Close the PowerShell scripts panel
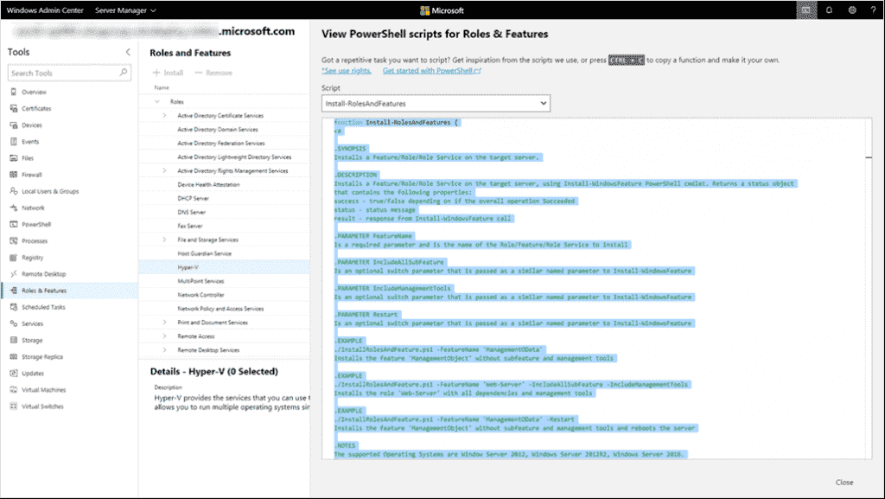The width and height of the screenshot is (885, 499). point(844,482)
